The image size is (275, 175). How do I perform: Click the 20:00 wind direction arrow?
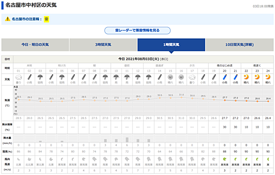pos(225,159)
